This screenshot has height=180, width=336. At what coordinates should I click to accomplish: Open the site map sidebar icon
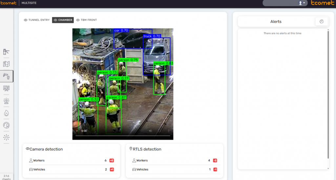pyautogui.click(x=6, y=64)
